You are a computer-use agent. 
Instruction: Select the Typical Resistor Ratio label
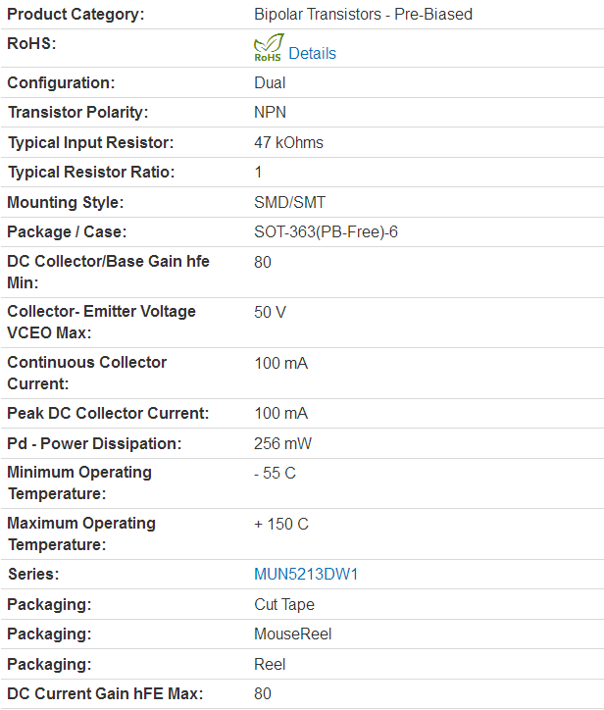91,172
